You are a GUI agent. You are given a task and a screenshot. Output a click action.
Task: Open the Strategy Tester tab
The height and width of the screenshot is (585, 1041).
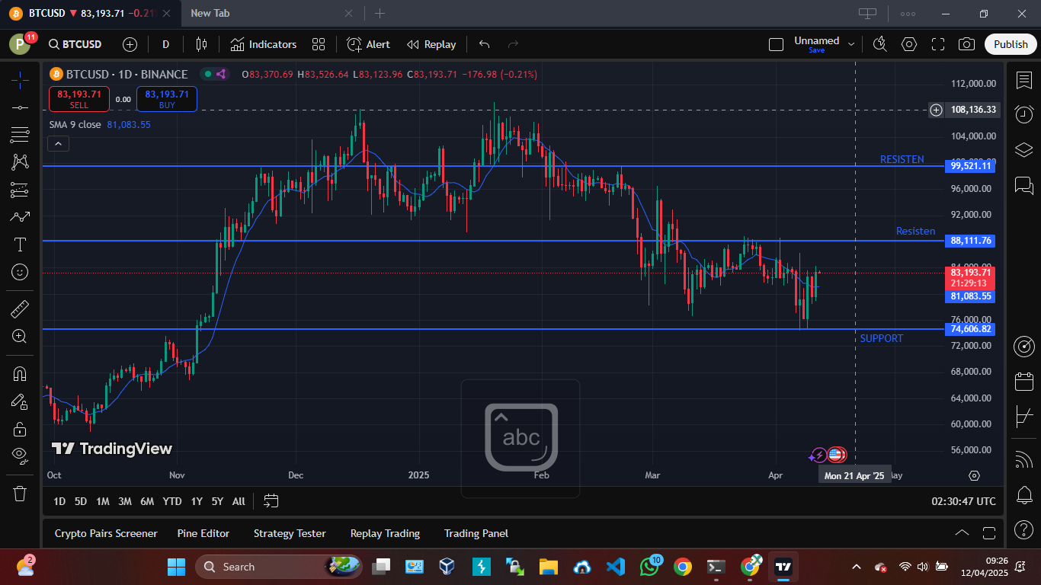click(x=290, y=533)
